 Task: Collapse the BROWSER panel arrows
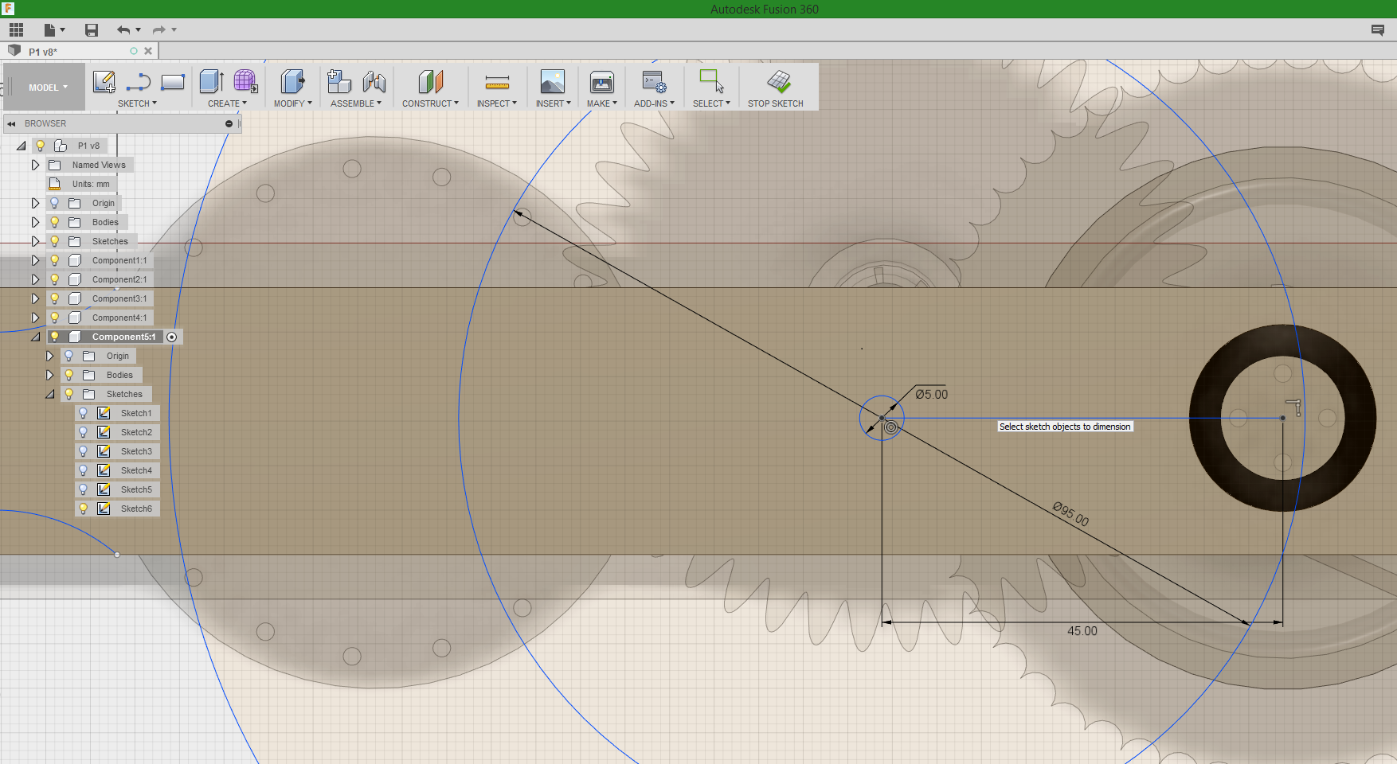point(11,123)
